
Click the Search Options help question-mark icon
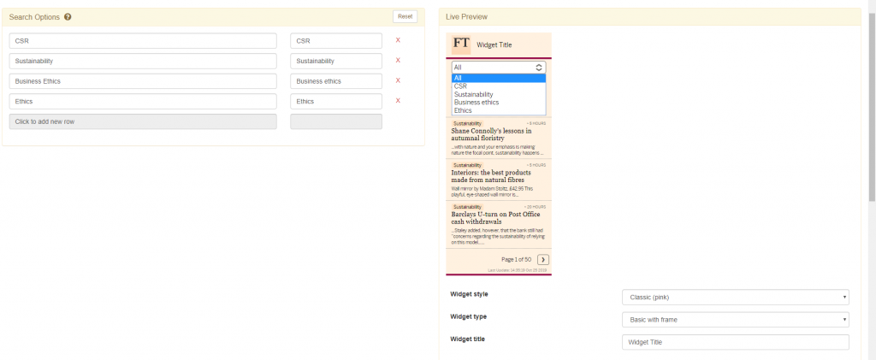[68, 17]
